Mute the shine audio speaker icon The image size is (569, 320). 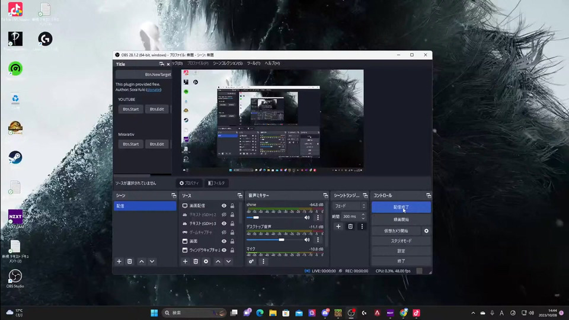tap(307, 217)
